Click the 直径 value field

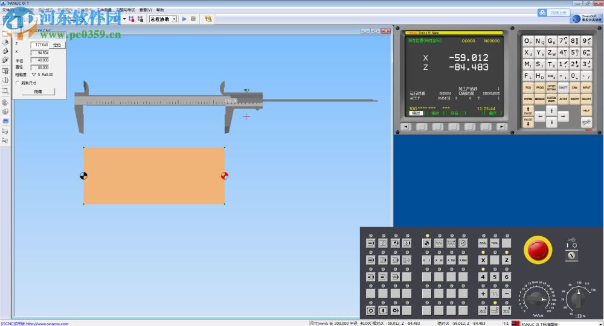pyautogui.click(x=40, y=67)
